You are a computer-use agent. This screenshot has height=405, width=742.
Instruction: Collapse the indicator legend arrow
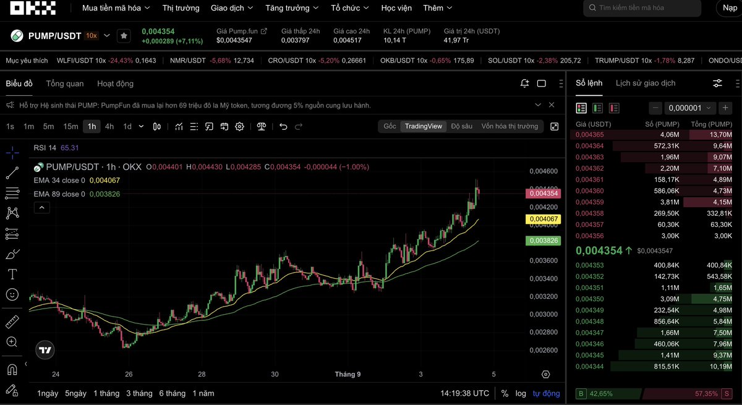pos(41,208)
